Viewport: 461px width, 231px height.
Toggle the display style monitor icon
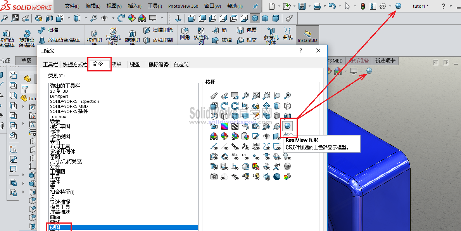[354, 71]
